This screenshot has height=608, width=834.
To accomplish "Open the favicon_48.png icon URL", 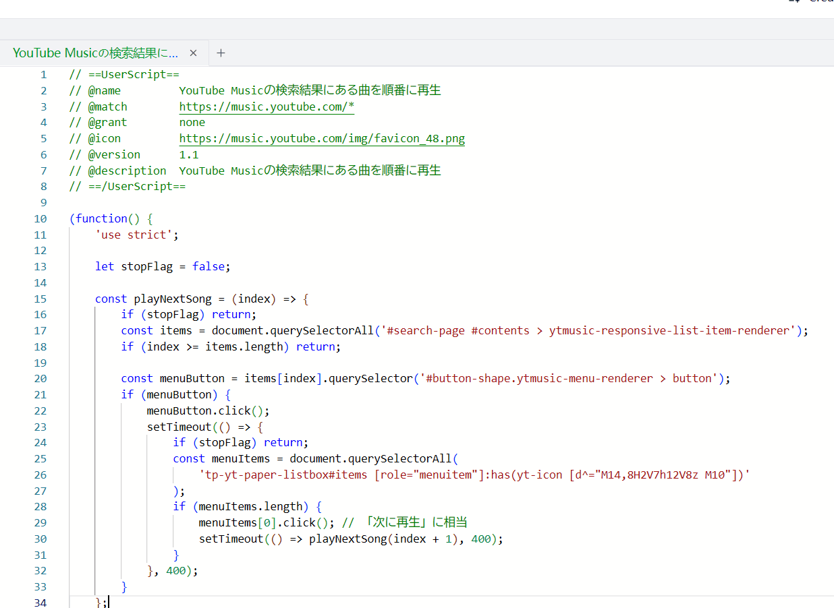I will [322, 139].
